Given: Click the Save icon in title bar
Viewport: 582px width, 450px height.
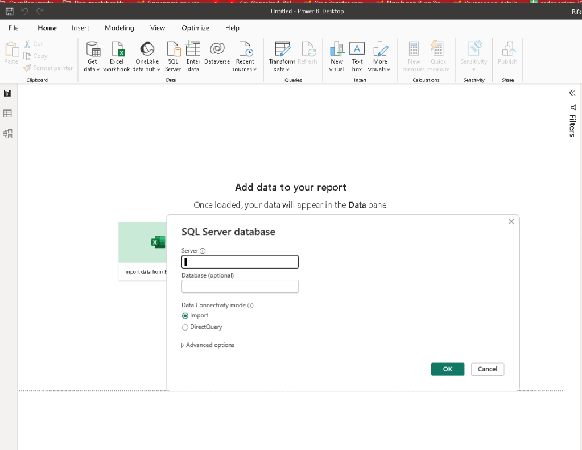Looking at the screenshot, I should point(10,11).
